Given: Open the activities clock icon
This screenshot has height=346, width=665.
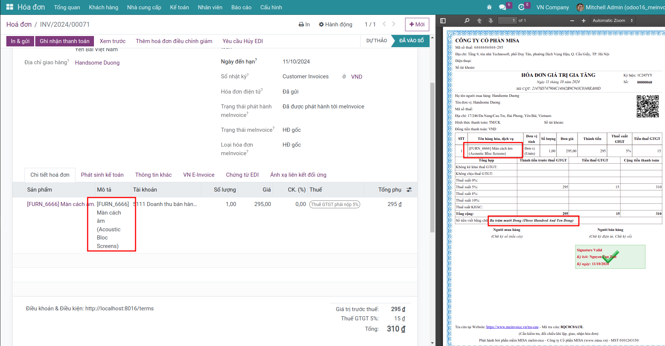Looking at the screenshot, I should [521, 7].
